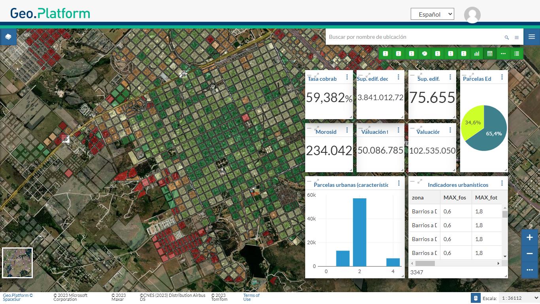
Task: Maximize the Indicadores urbanísticos widget
Action: click(x=419, y=181)
